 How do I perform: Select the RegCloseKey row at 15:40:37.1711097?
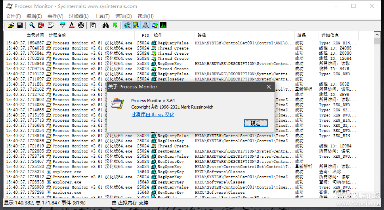(x=181, y=79)
